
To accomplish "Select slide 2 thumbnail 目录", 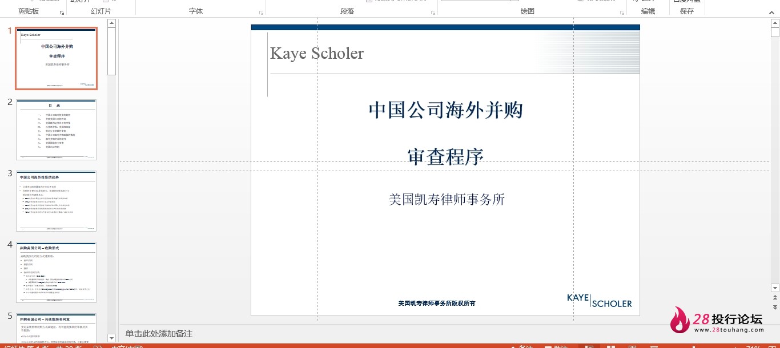I will pos(57,130).
